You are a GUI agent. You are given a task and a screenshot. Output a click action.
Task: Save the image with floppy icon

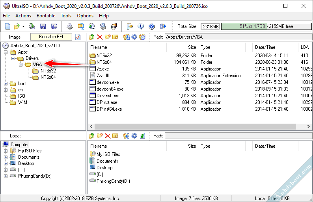[x=43, y=26]
